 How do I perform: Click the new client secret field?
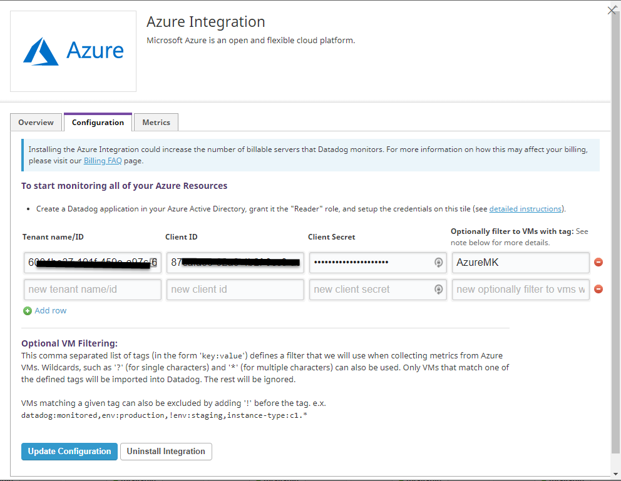(x=378, y=290)
